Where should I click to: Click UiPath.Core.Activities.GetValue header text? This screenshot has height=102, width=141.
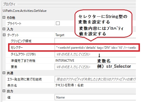click(x=25, y=11)
